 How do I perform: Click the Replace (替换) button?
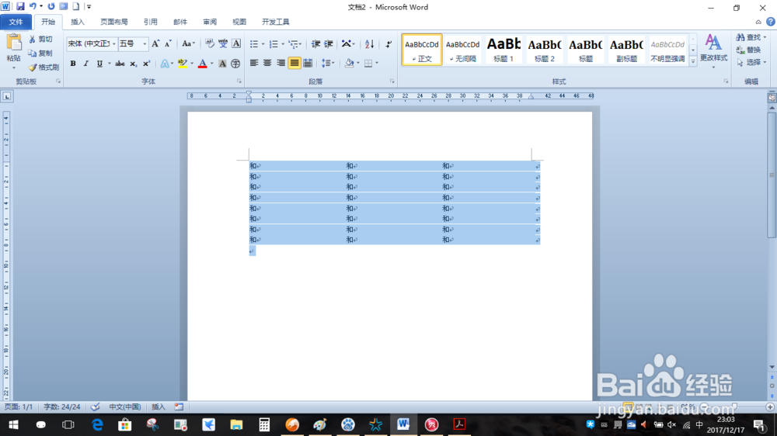[x=749, y=50]
